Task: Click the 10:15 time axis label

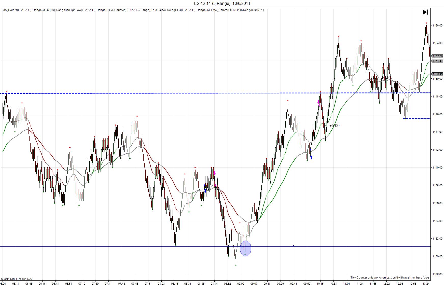Action: 320,284
